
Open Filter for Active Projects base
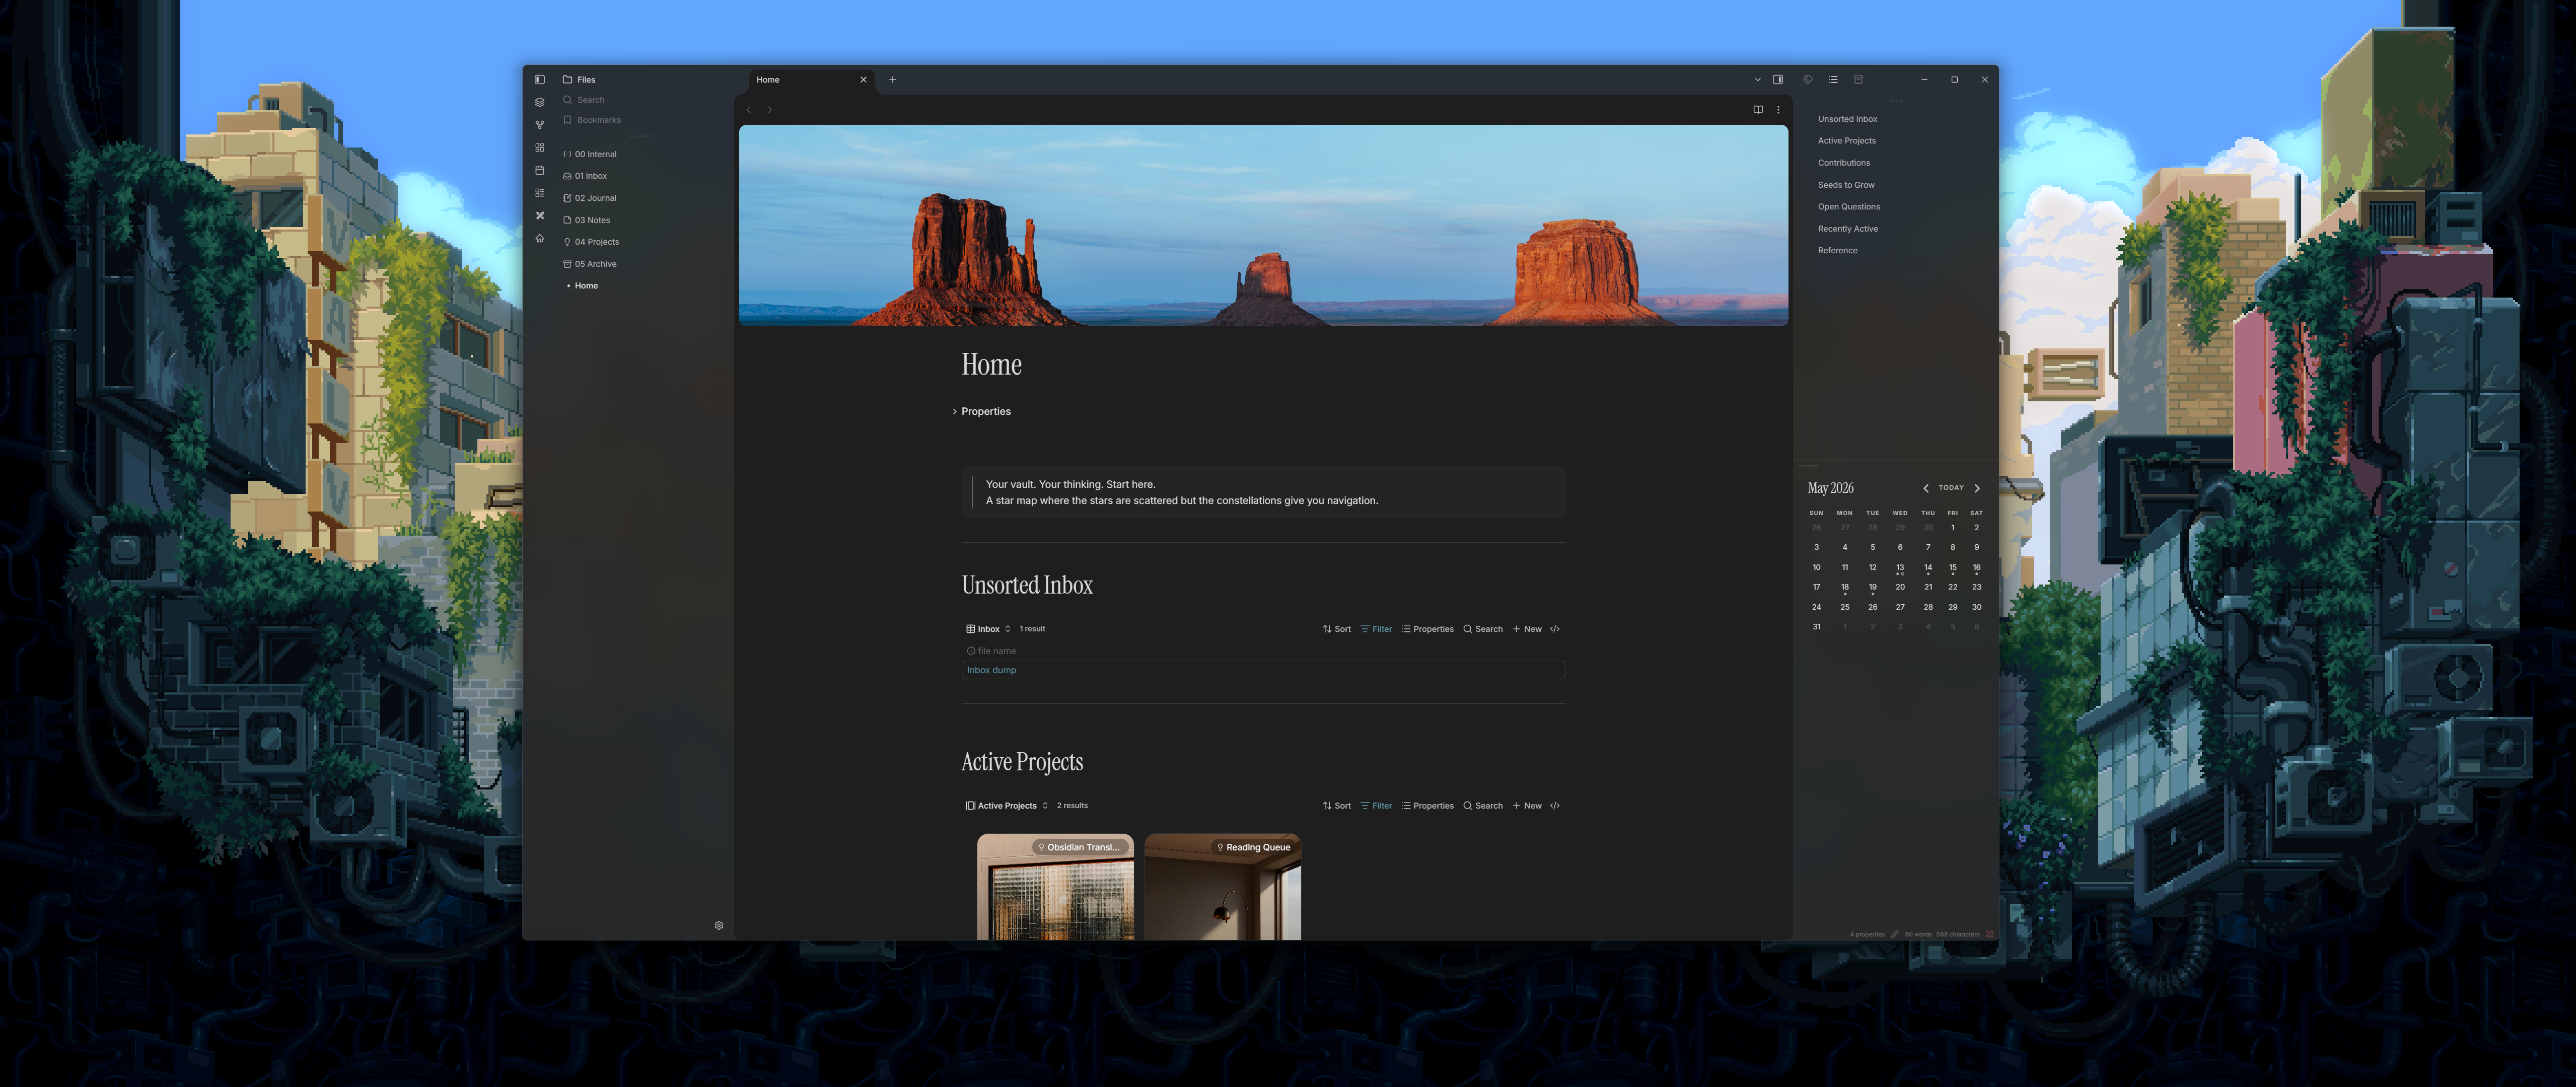[x=1376, y=806]
